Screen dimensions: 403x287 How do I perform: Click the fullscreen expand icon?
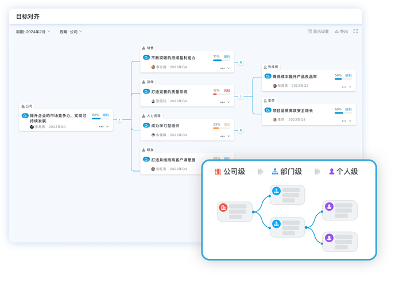[x=355, y=32]
